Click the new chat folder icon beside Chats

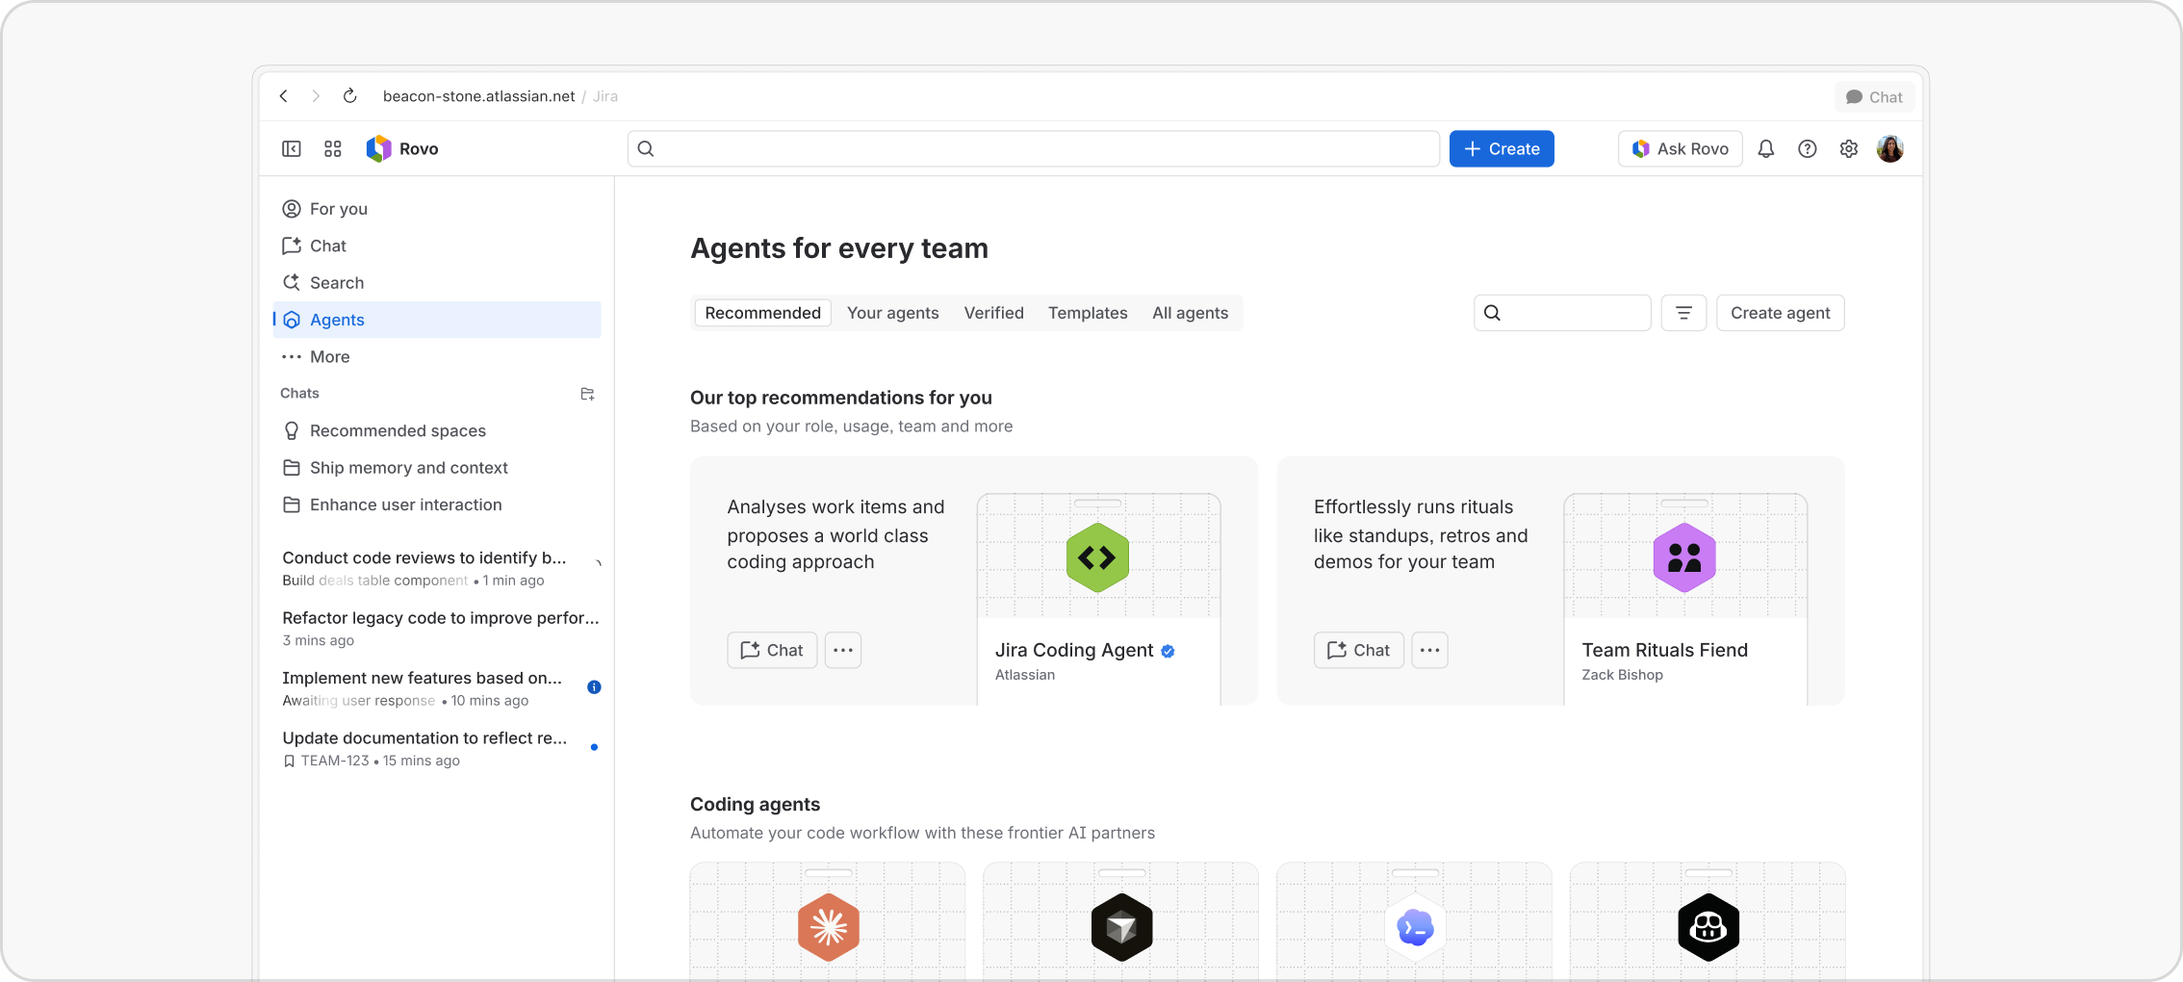coord(587,394)
